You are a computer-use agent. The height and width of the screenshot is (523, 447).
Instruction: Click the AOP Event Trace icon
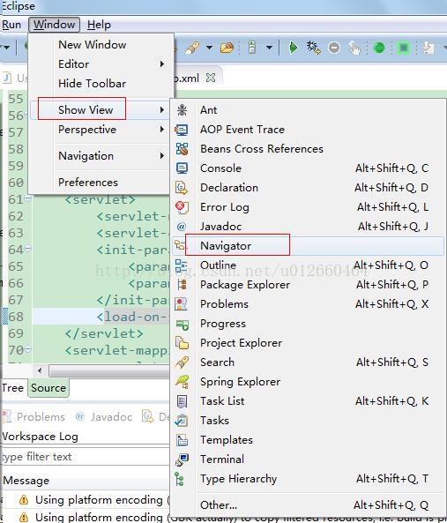point(182,130)
